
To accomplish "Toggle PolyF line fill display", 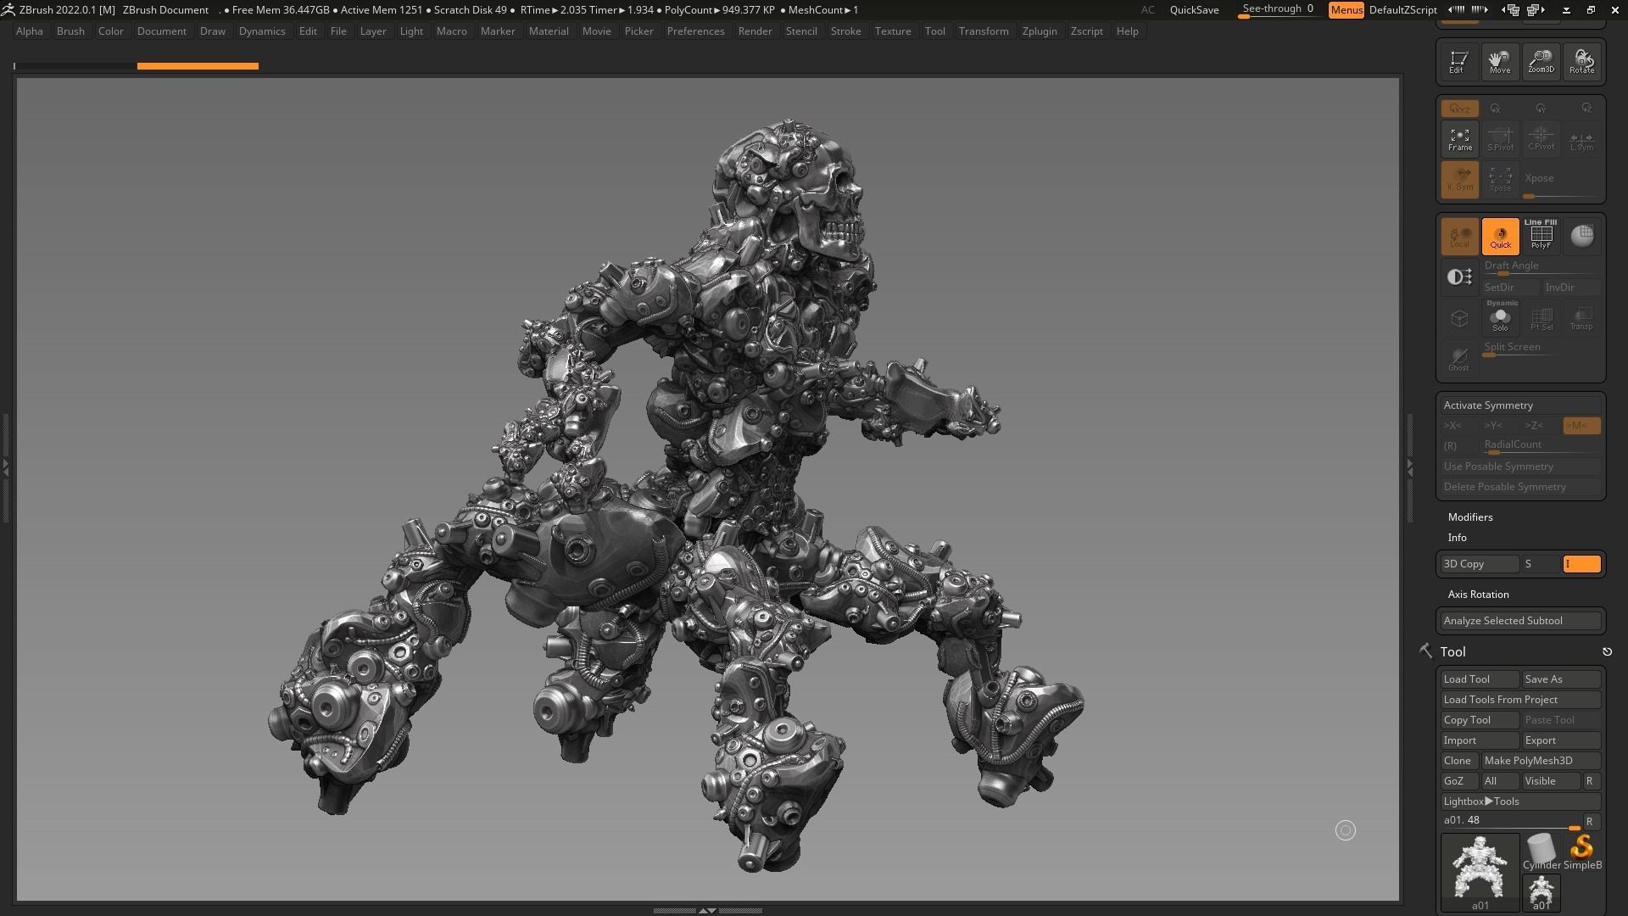I will point(1541,235).
